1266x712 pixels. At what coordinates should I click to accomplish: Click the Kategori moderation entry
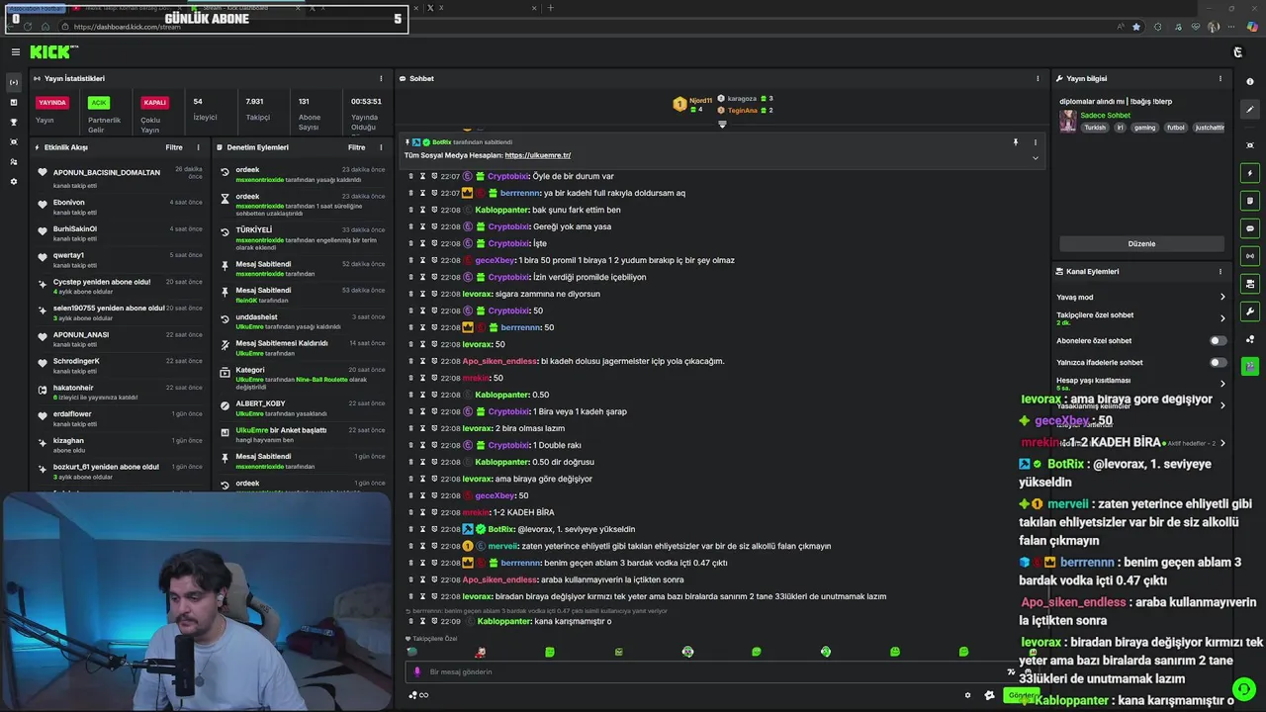pos(303,376)
